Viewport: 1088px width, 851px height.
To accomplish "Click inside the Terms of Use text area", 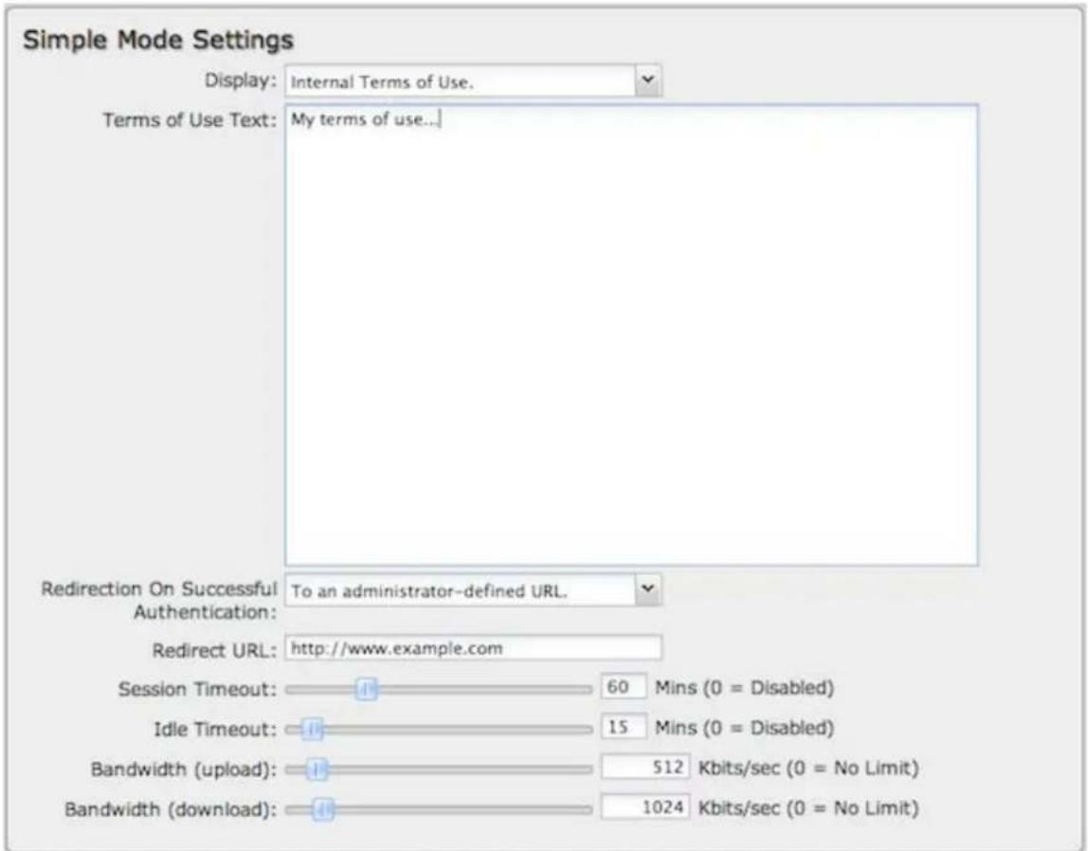I will (631, 335).
